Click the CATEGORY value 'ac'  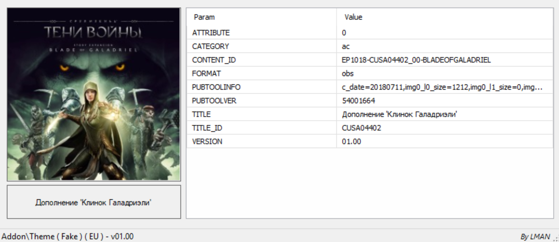pos(445,46)
